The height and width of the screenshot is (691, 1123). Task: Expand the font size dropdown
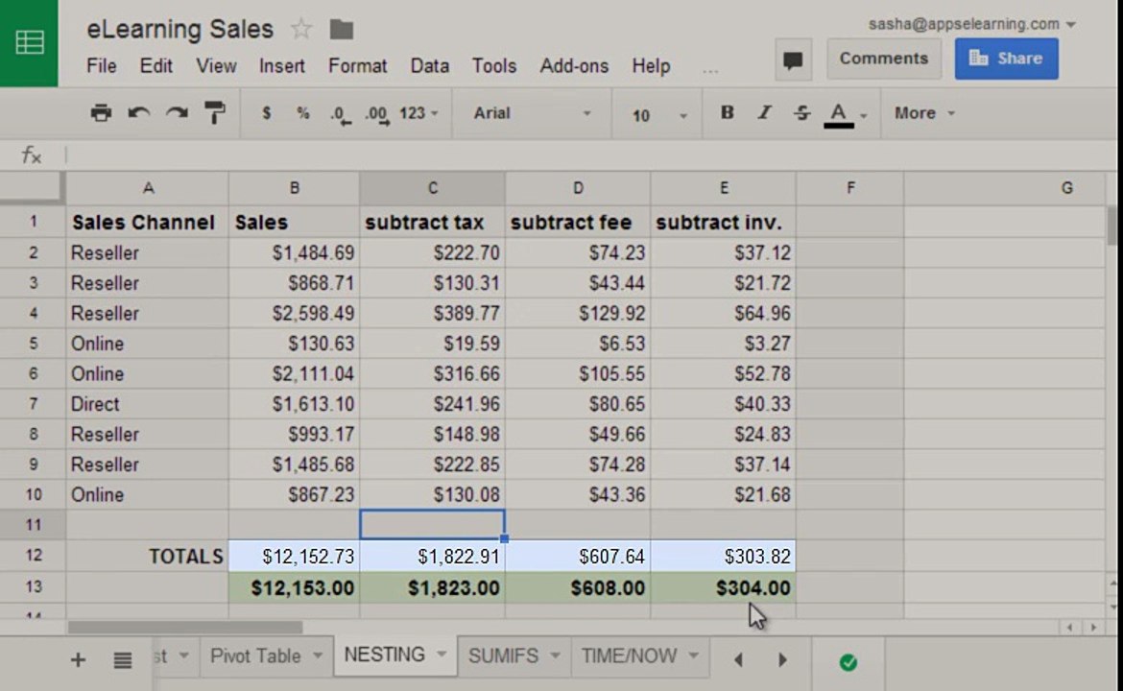[659, 115]
